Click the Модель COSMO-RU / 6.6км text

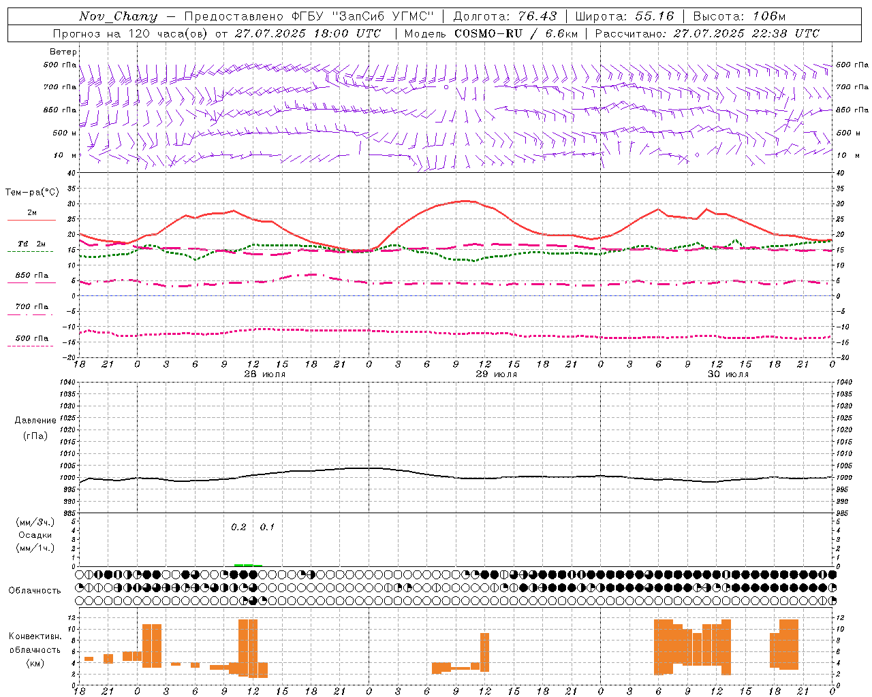(490, 33)
